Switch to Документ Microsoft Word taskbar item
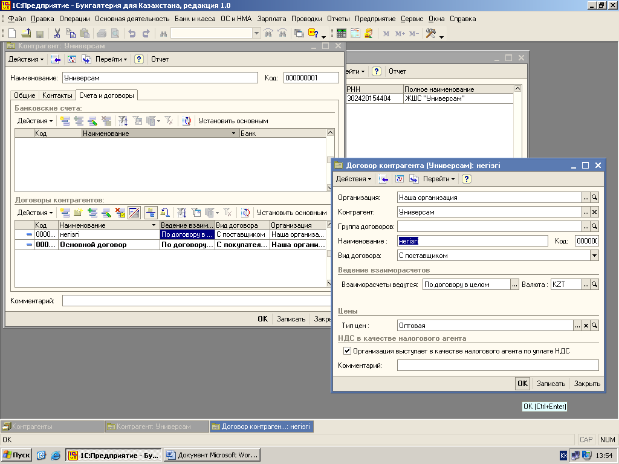Viewport: 619px width, 464px height. pyautogui.click(x=212, y=455)
